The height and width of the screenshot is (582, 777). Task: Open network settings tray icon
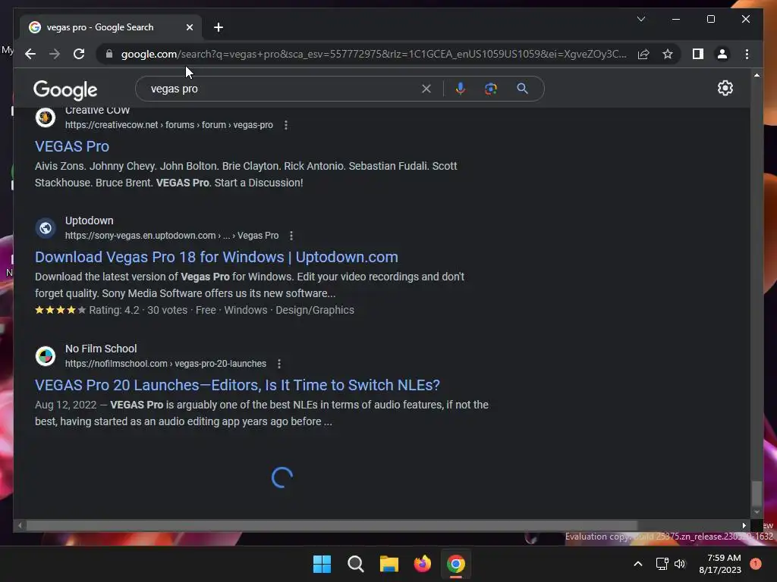pyautogui.click(x=662, y=564)
